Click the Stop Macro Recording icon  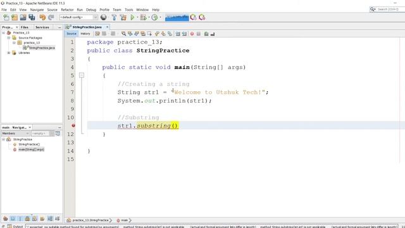click(198, 34)
